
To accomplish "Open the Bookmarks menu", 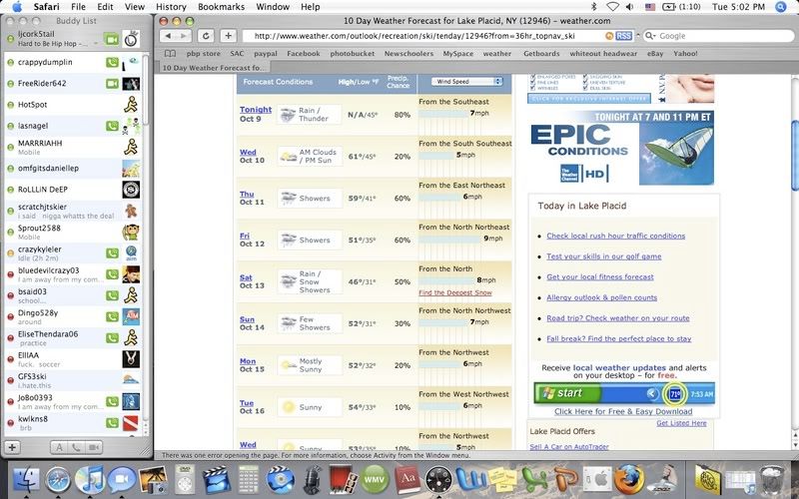I will pyautogui.click(x=220, y=6).
